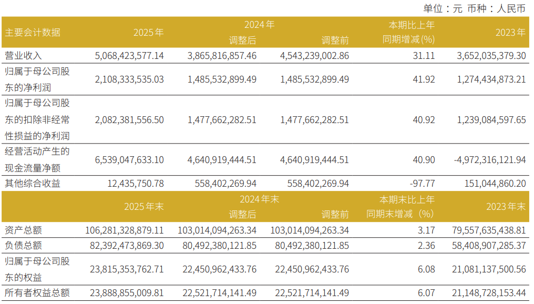The image size is (534, 304).
Task: Click the 本期比上年同期增减(%) header
Action: pyautogui.click(x=408, y=32)
